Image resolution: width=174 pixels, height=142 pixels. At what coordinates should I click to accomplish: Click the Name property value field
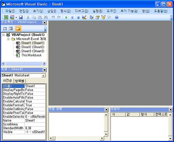[35, 120]
